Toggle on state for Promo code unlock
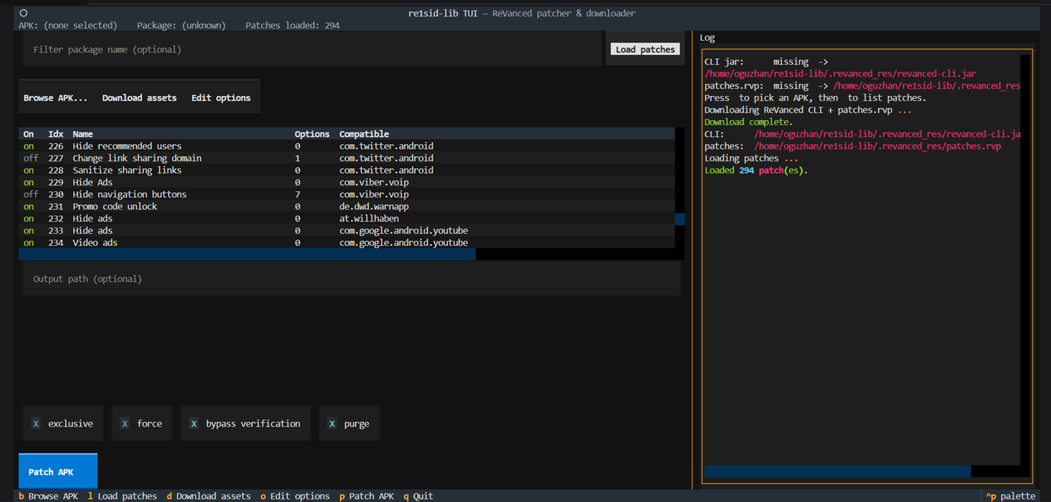Viewport: 1051px width, 502px height. point(29,206)
